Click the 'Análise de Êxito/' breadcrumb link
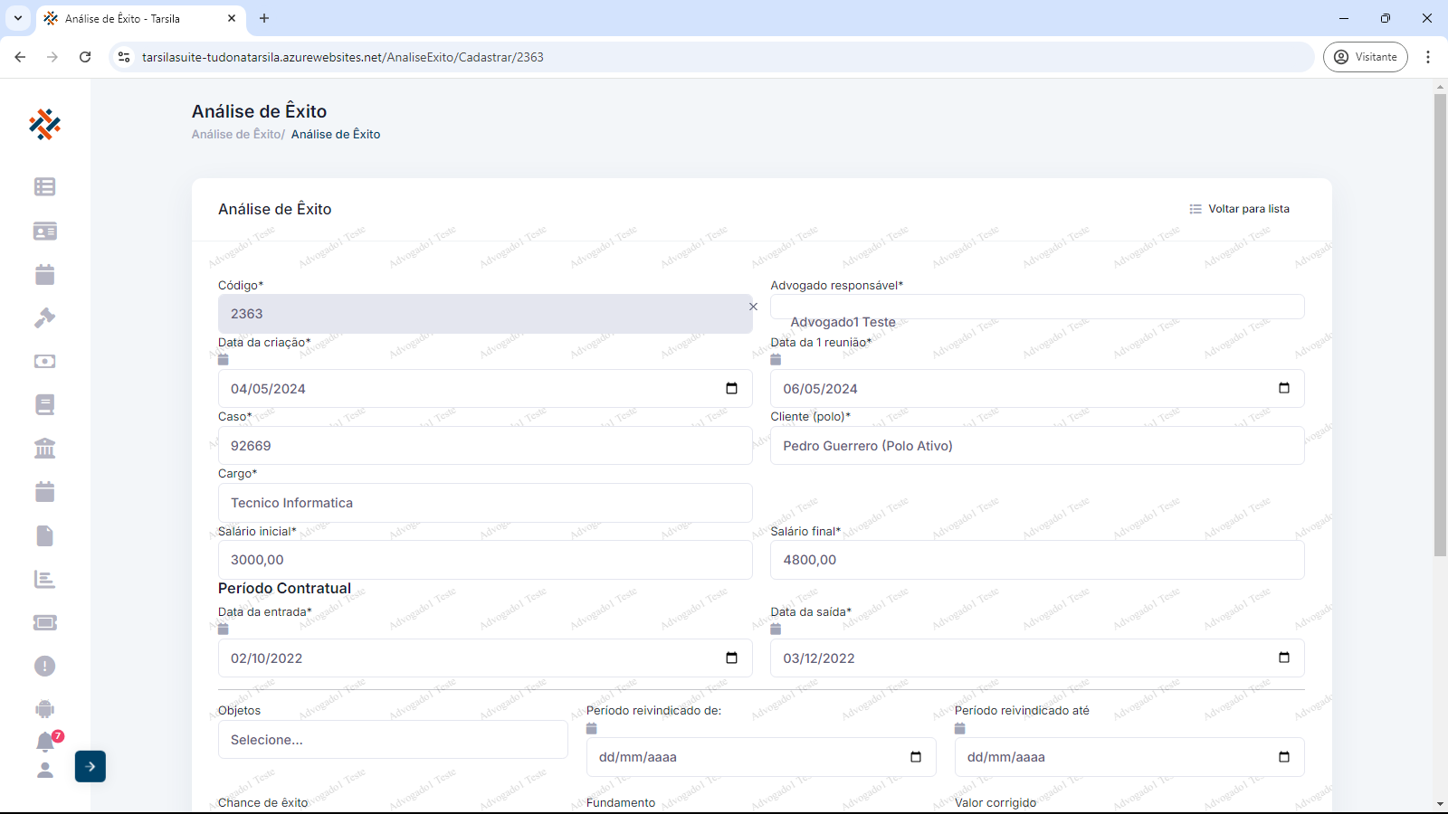The width and height of the screenshot is (1448, 814). 238,134
